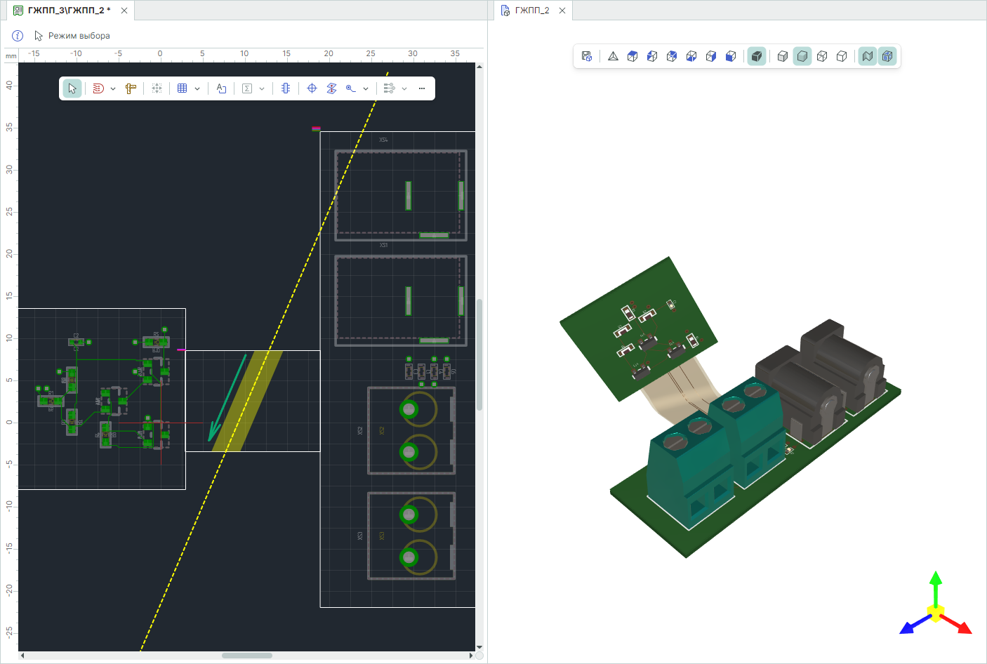Click the info icon beside Режим выбора
The height and width of the screenshot is (664, 987).
pos(18,36)
